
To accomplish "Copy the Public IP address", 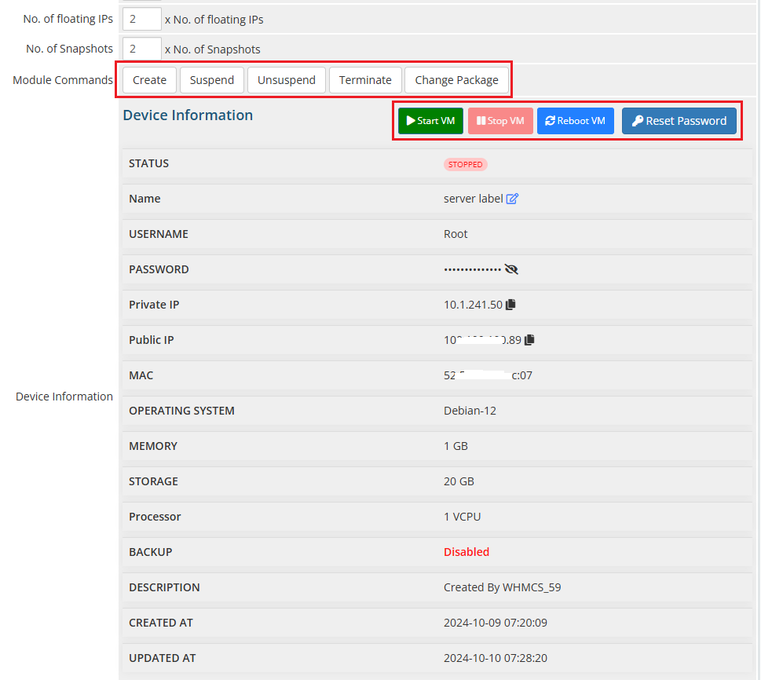I will (529, 340).
